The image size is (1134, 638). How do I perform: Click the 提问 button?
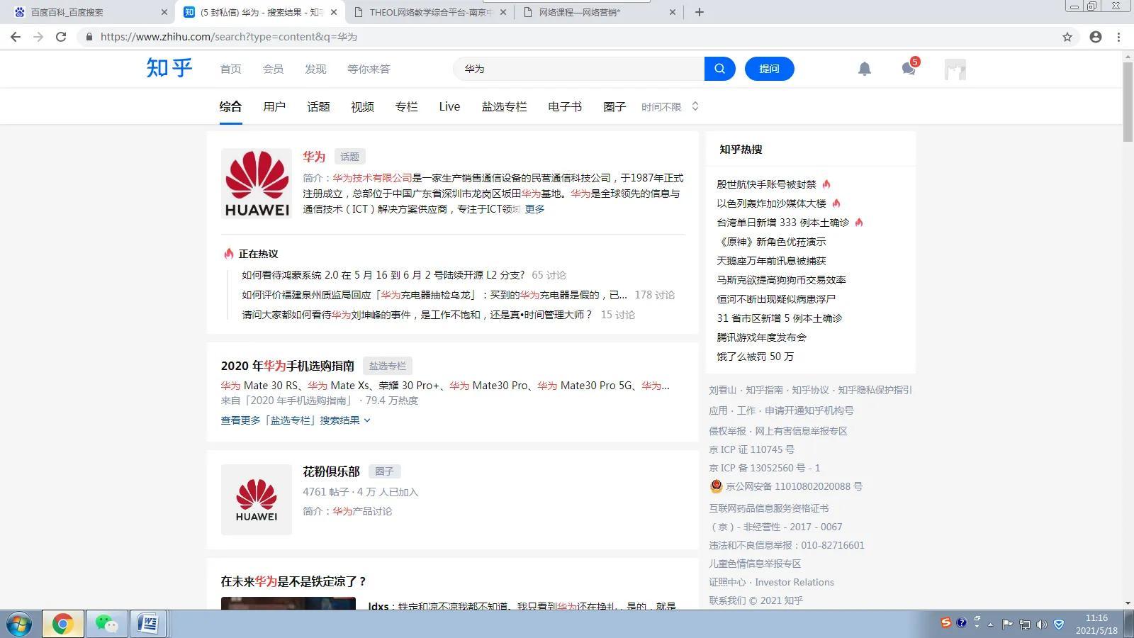pos(769,69)
